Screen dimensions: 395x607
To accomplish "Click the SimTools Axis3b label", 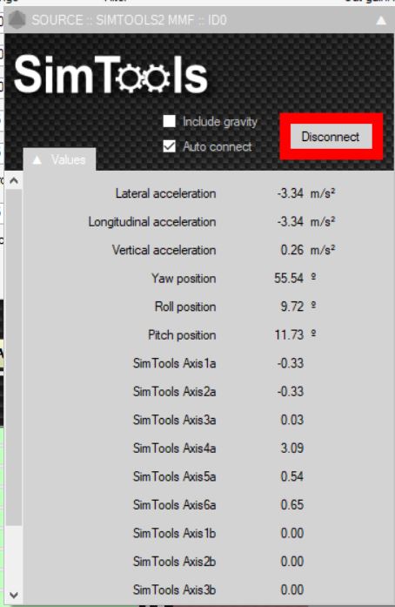I will pos(175,590).
